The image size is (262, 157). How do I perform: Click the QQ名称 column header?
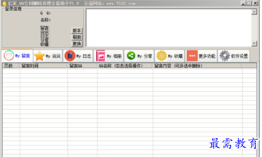125,66
